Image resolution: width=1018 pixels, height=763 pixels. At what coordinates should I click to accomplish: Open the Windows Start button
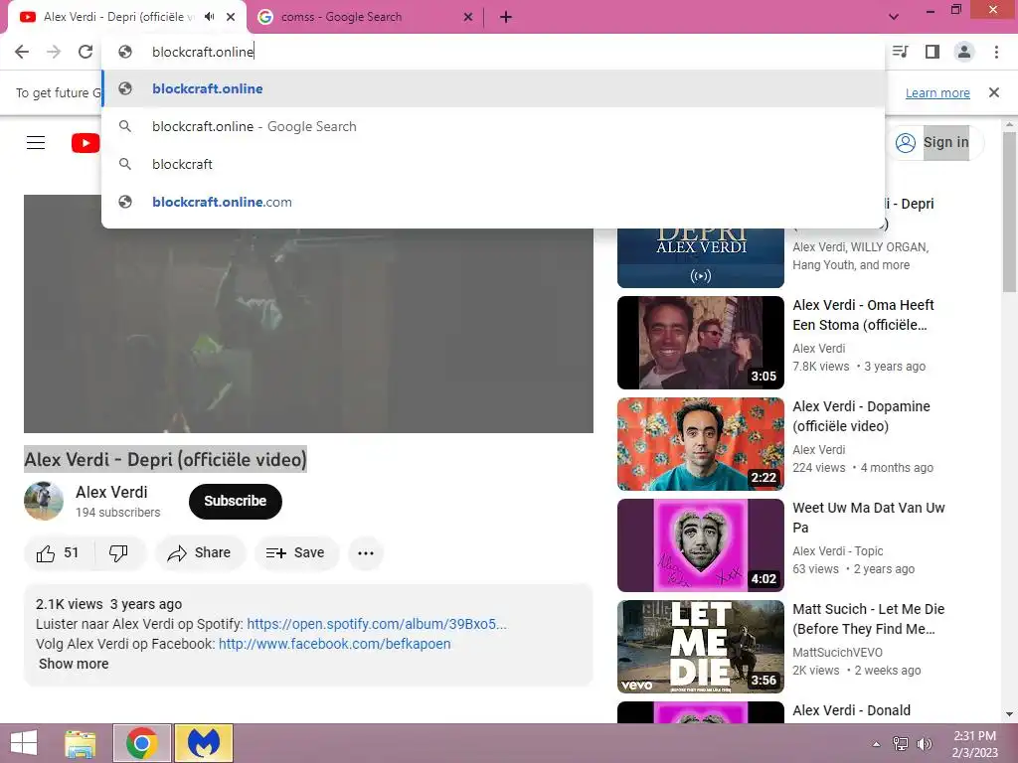[x=24, y=743]
